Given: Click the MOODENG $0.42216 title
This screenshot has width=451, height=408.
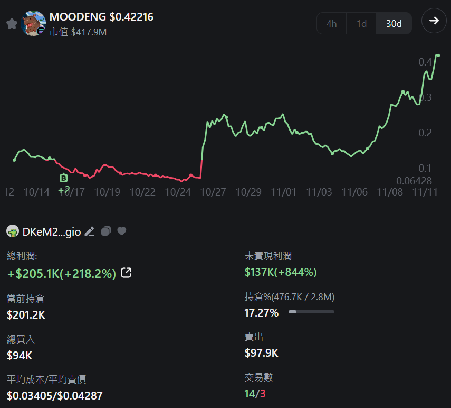Looking at the screenshot, I should coord(101,17).
